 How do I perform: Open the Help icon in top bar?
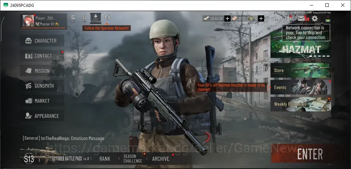(73, 19)
